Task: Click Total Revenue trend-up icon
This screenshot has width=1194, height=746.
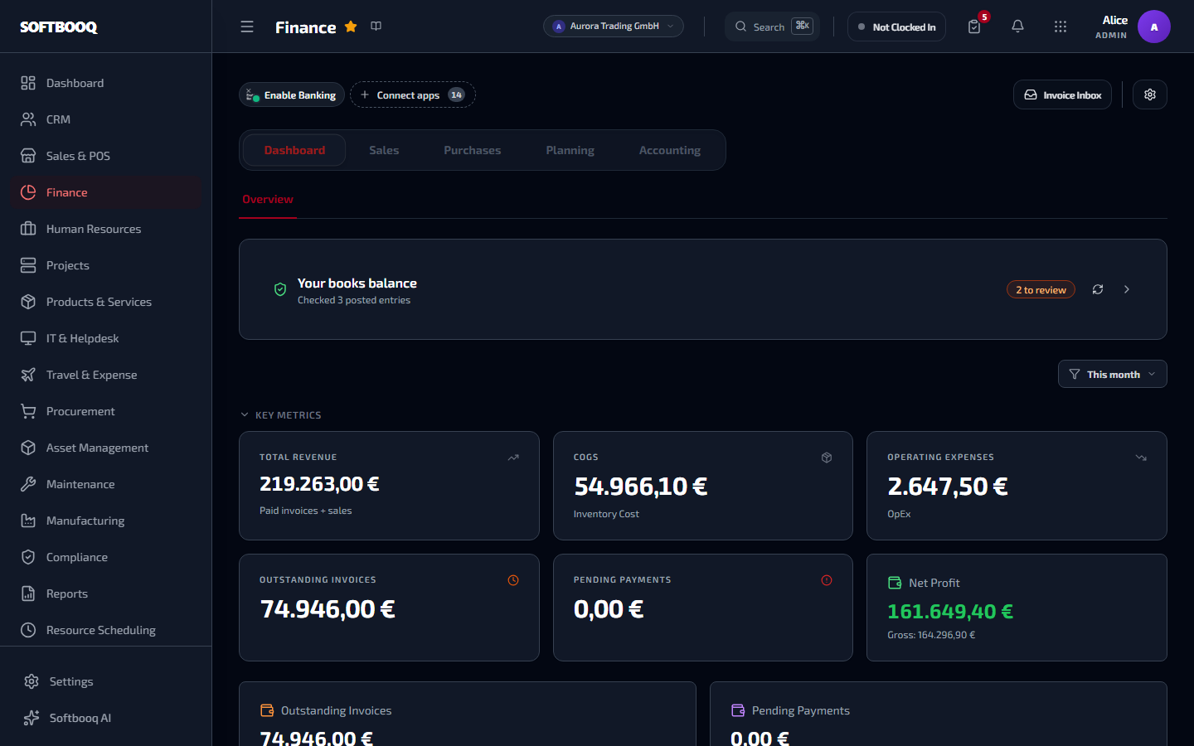Action: [x=513, y=458]
